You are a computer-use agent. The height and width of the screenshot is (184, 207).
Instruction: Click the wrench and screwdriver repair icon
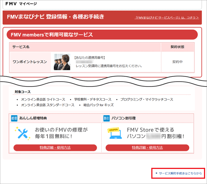coord(23,133)
